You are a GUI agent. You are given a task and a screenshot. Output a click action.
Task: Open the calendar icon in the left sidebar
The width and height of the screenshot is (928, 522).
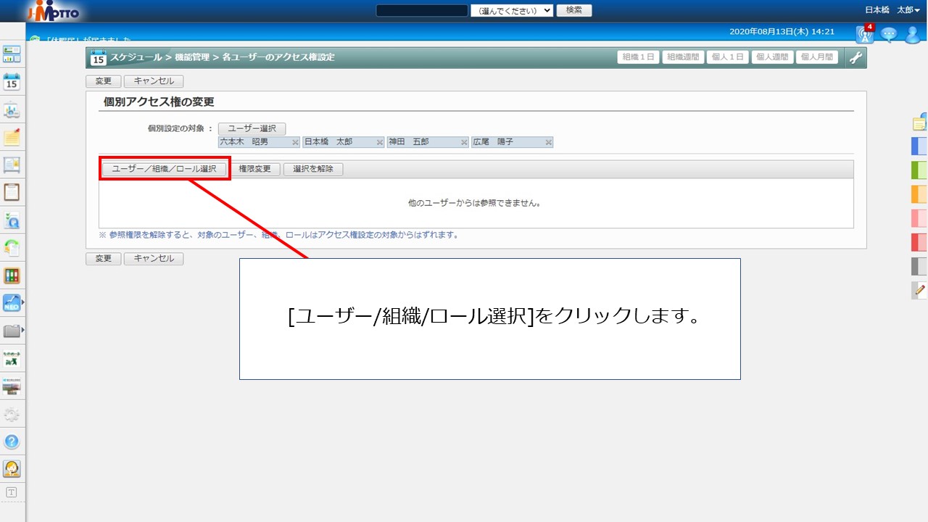click(x=12, y=81)
